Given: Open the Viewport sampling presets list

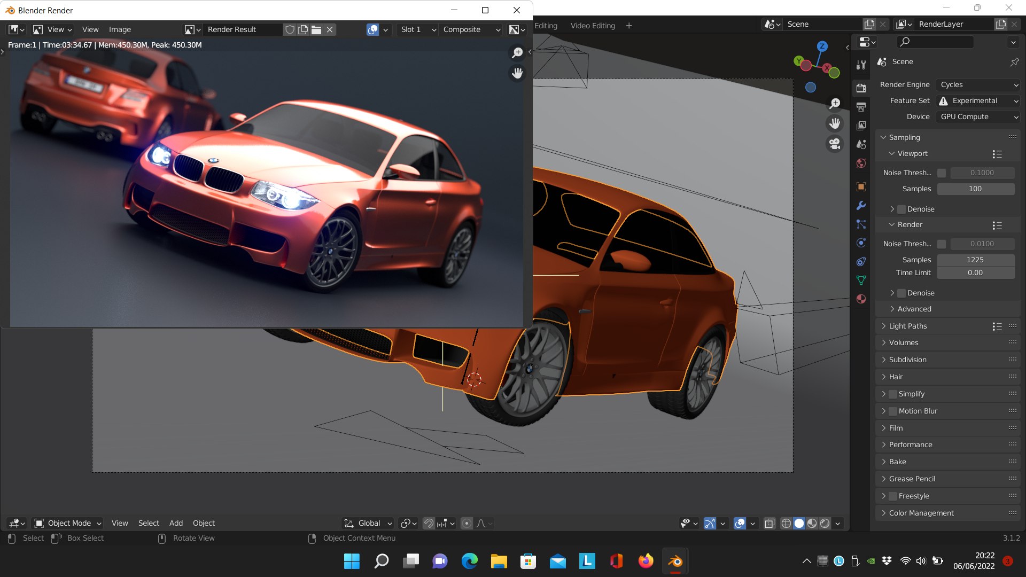Looking at the screenshot, I should 997,154.
